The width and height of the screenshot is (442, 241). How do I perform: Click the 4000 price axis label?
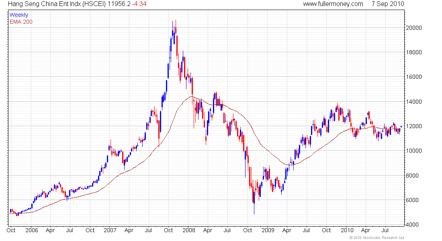click(x=412, y=225)
